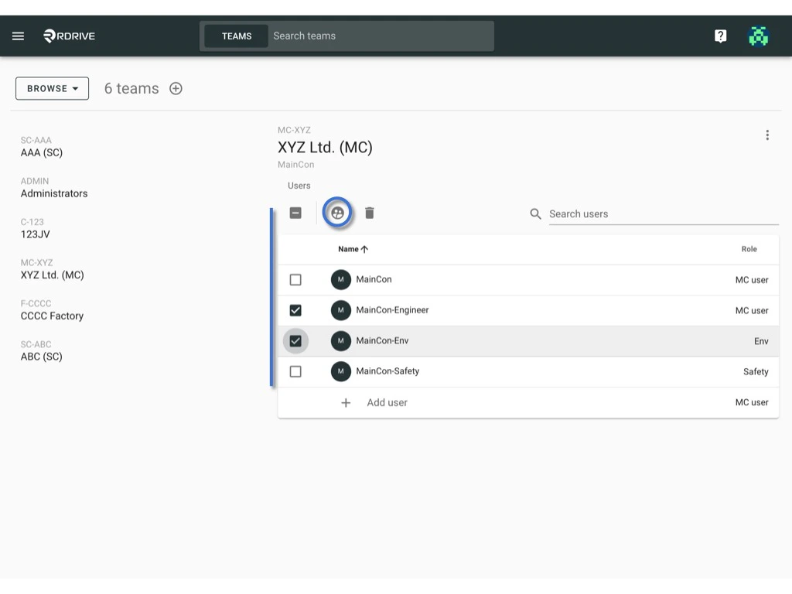Viewport: 792px width, 594px height.
Task: Open the BROWSE dropdown
Action: pyautogui.click(x=51, y=88)
